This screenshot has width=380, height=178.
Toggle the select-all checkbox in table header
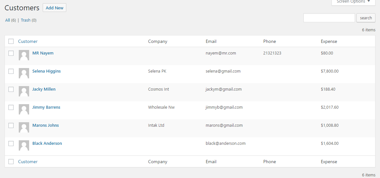(11, 41)
